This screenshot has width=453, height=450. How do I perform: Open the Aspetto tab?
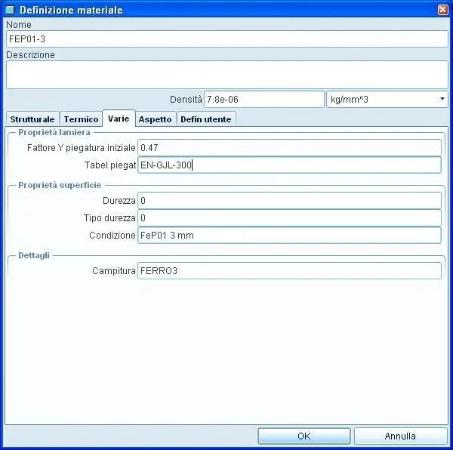click(x=155, y=119)
